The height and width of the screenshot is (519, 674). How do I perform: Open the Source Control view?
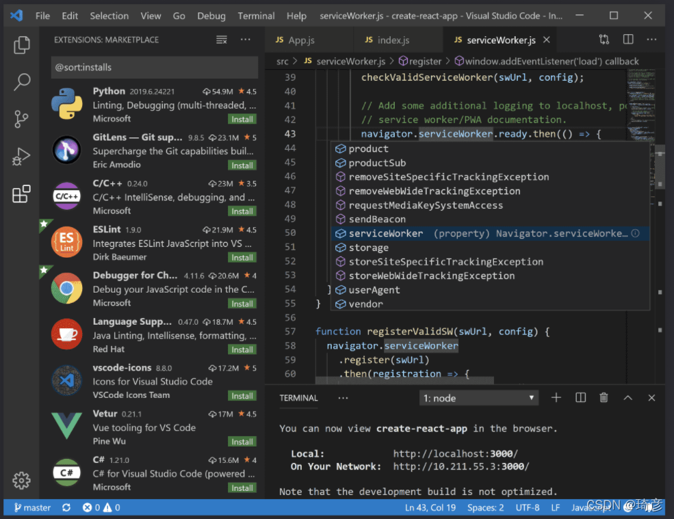click(x=21, y=119)
